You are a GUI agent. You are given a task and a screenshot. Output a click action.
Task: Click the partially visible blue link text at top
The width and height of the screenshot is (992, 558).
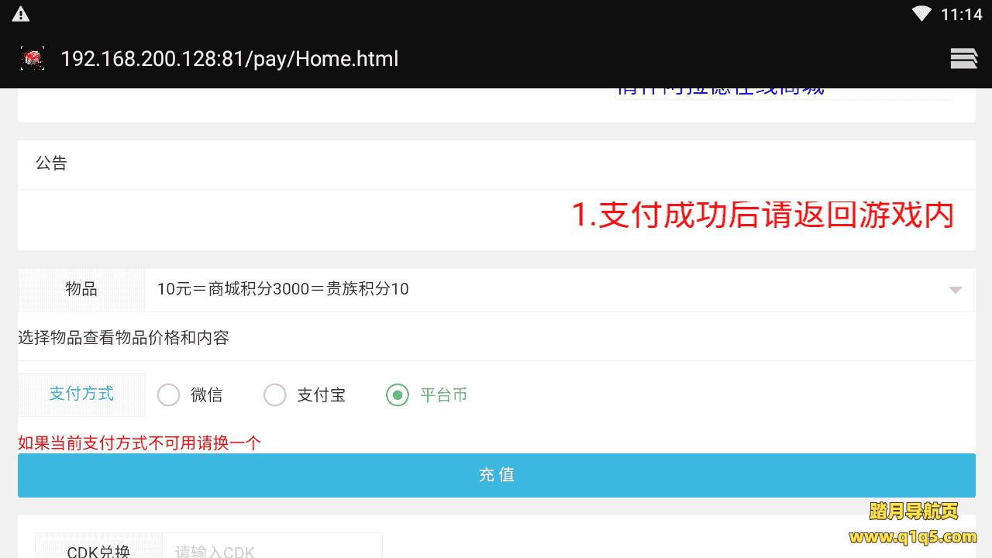(x=721, y=91)
